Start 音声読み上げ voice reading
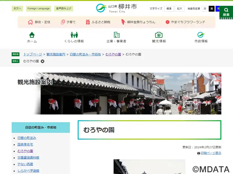233x174 pixels. point(63,8)
